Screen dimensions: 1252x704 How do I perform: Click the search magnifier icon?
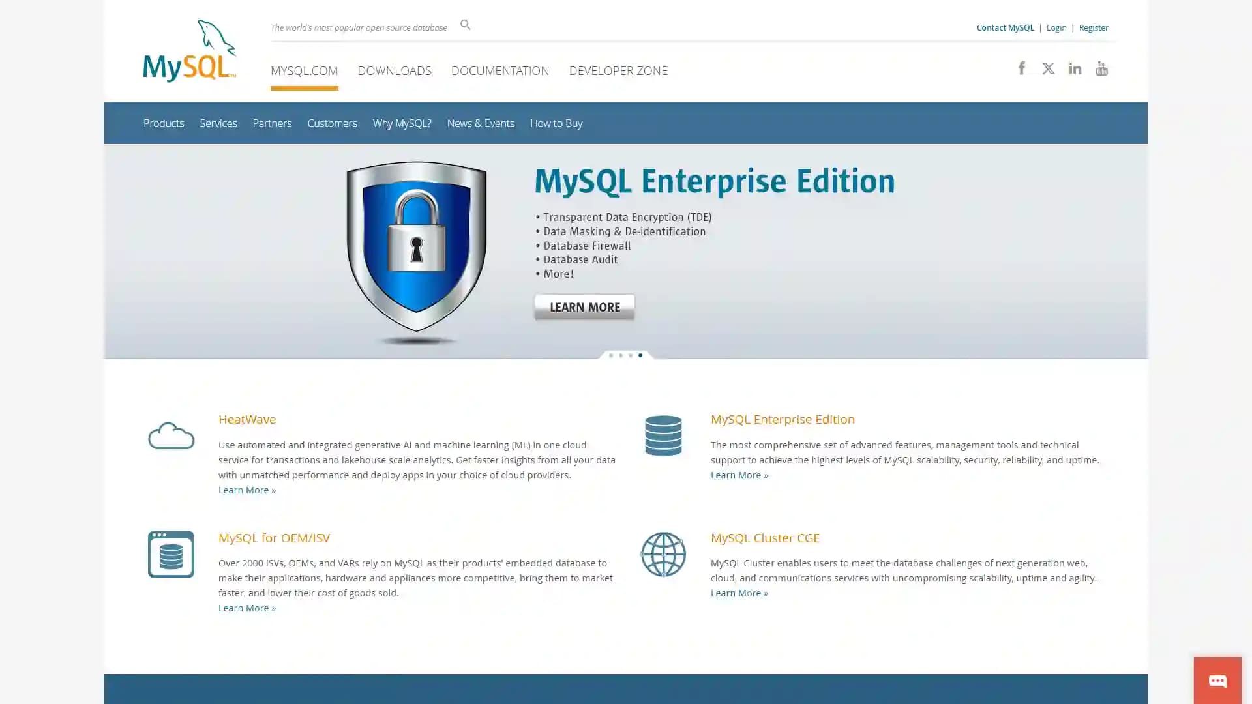coord(465,25)
